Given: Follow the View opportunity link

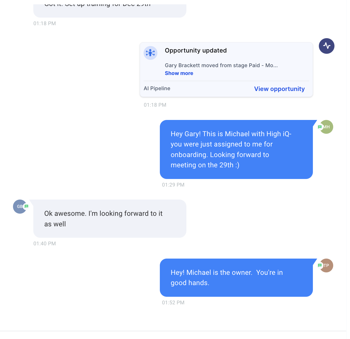Looking at the screenshot, I should point(279,89).
